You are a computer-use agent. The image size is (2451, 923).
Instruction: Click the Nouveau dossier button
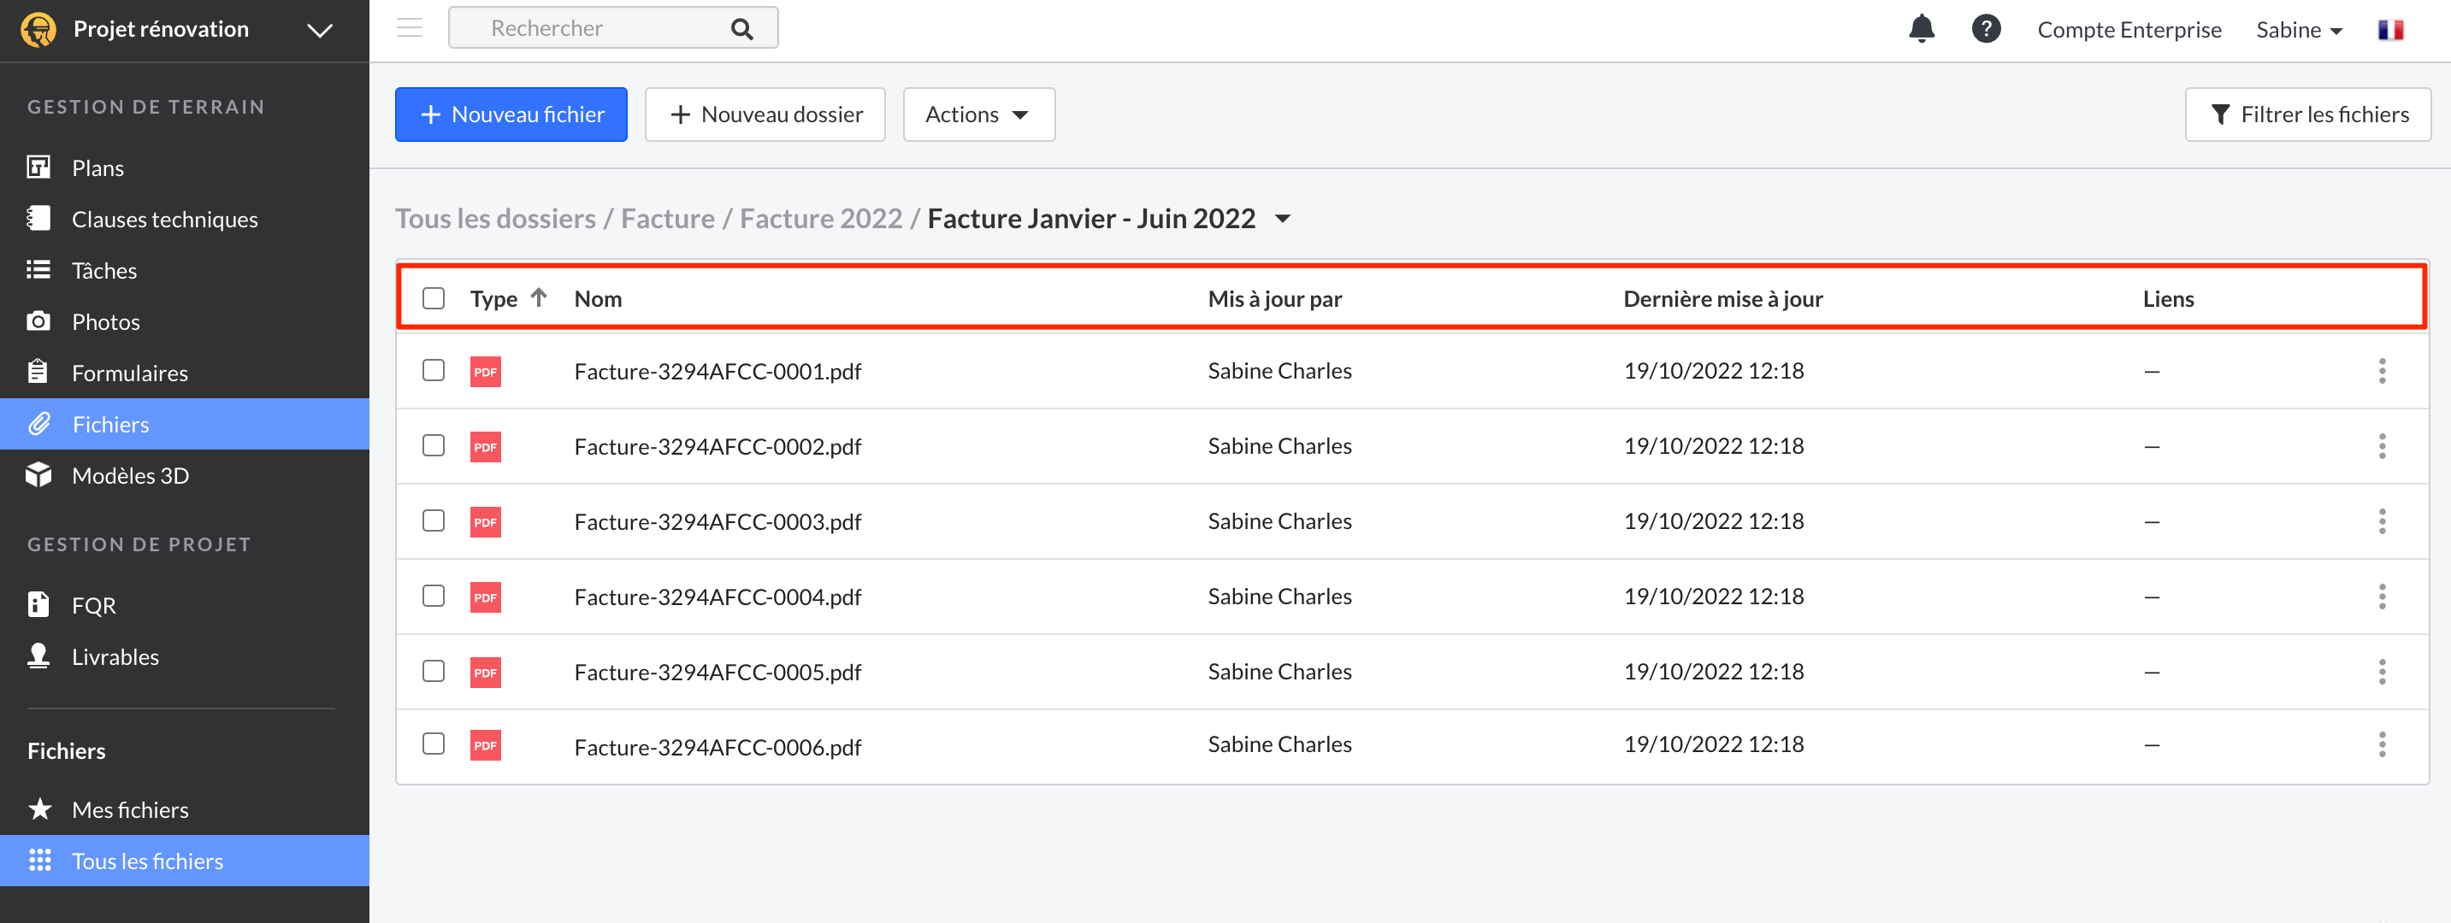pyautogui.click(x=765, y=114)
